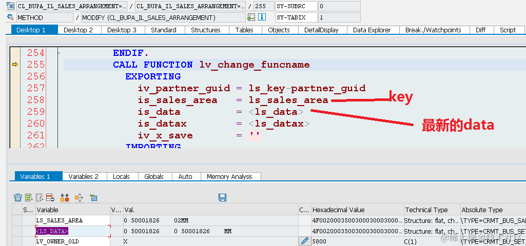Click the SY-TABIX value 1
The height and width of the screenshot is (246, 526).
coord(339,17)
